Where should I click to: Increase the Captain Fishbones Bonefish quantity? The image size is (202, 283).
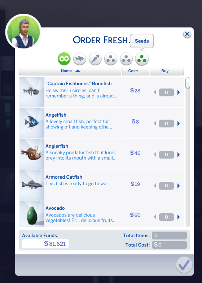point(179,92)
